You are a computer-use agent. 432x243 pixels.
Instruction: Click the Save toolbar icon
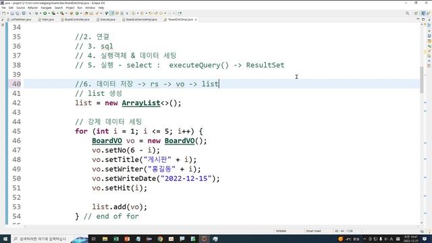point(12,13)
